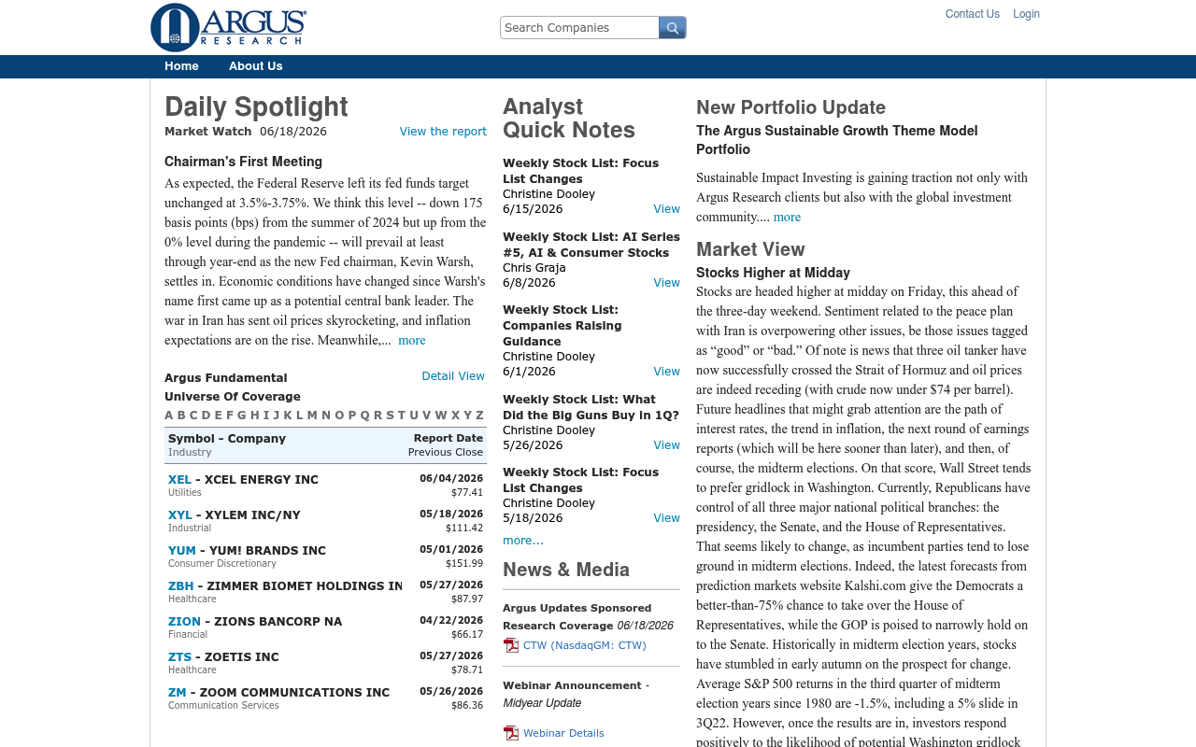The image size is (1196, 747).
Task: Open the XYL ticker link
Action: [x=180, y=515]
